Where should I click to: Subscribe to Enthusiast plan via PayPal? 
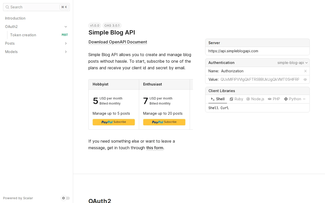coord(164,122)
